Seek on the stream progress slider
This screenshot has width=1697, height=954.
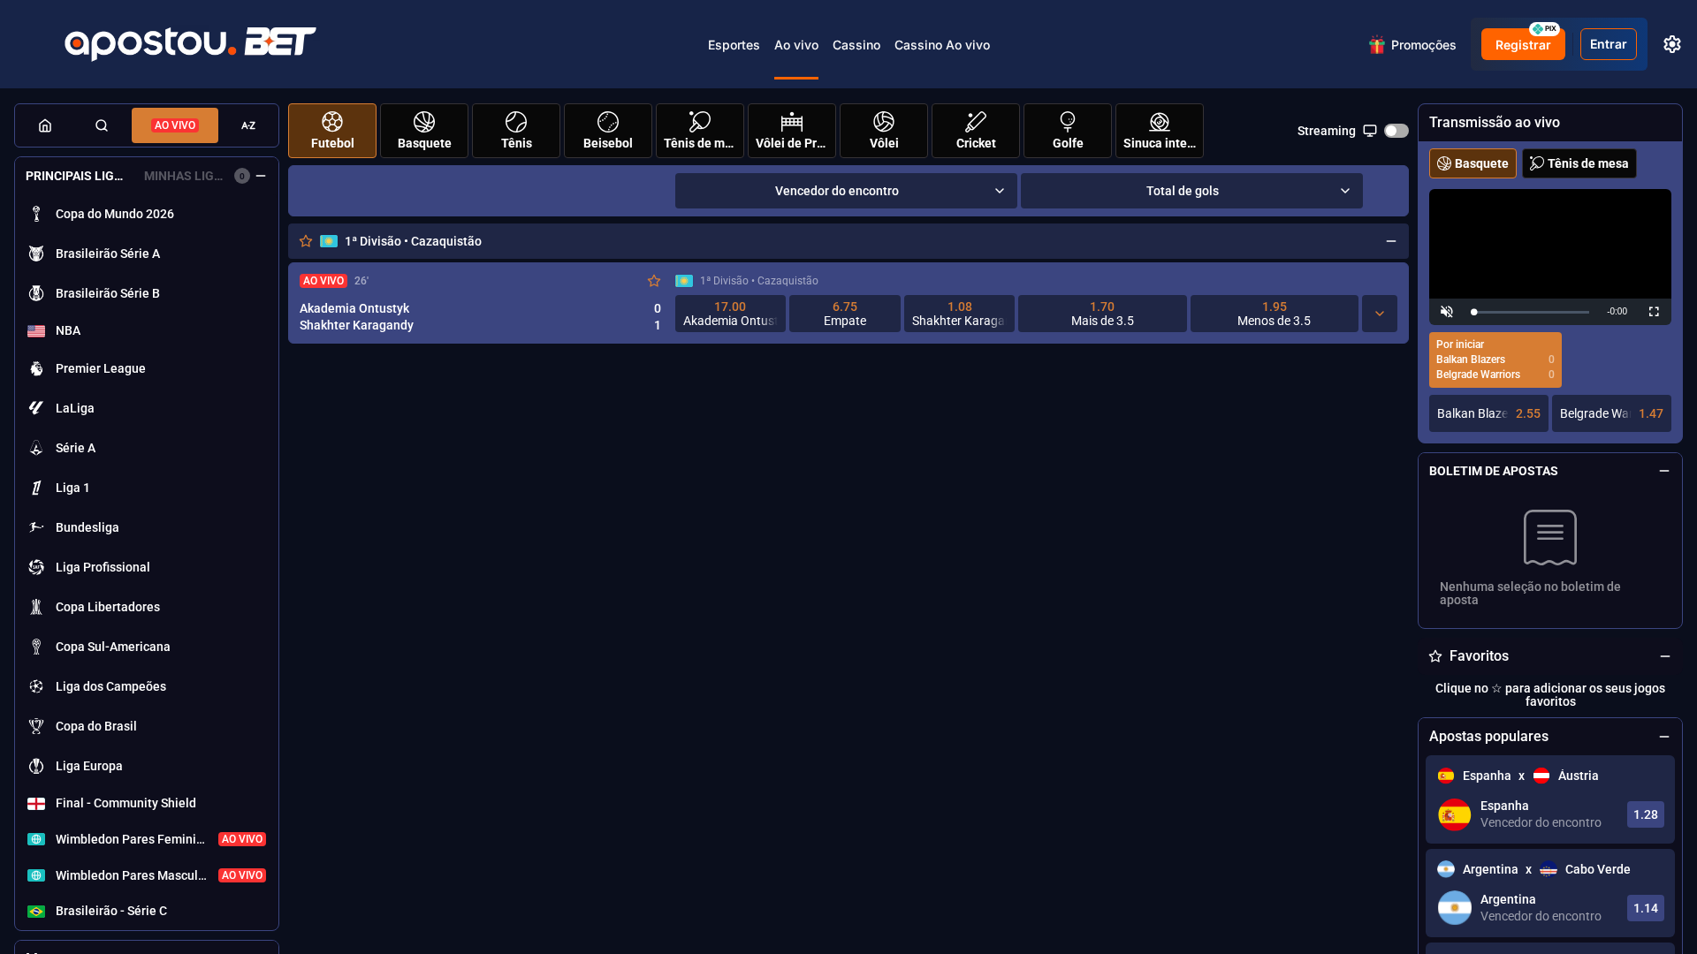pyautogui.click(x=1530, y=312)
